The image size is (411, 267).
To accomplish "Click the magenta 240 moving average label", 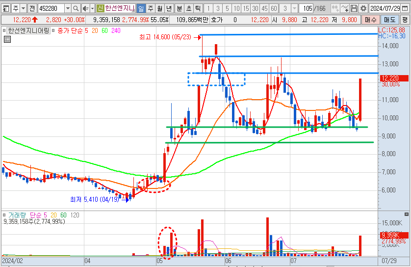I will 116,31.
